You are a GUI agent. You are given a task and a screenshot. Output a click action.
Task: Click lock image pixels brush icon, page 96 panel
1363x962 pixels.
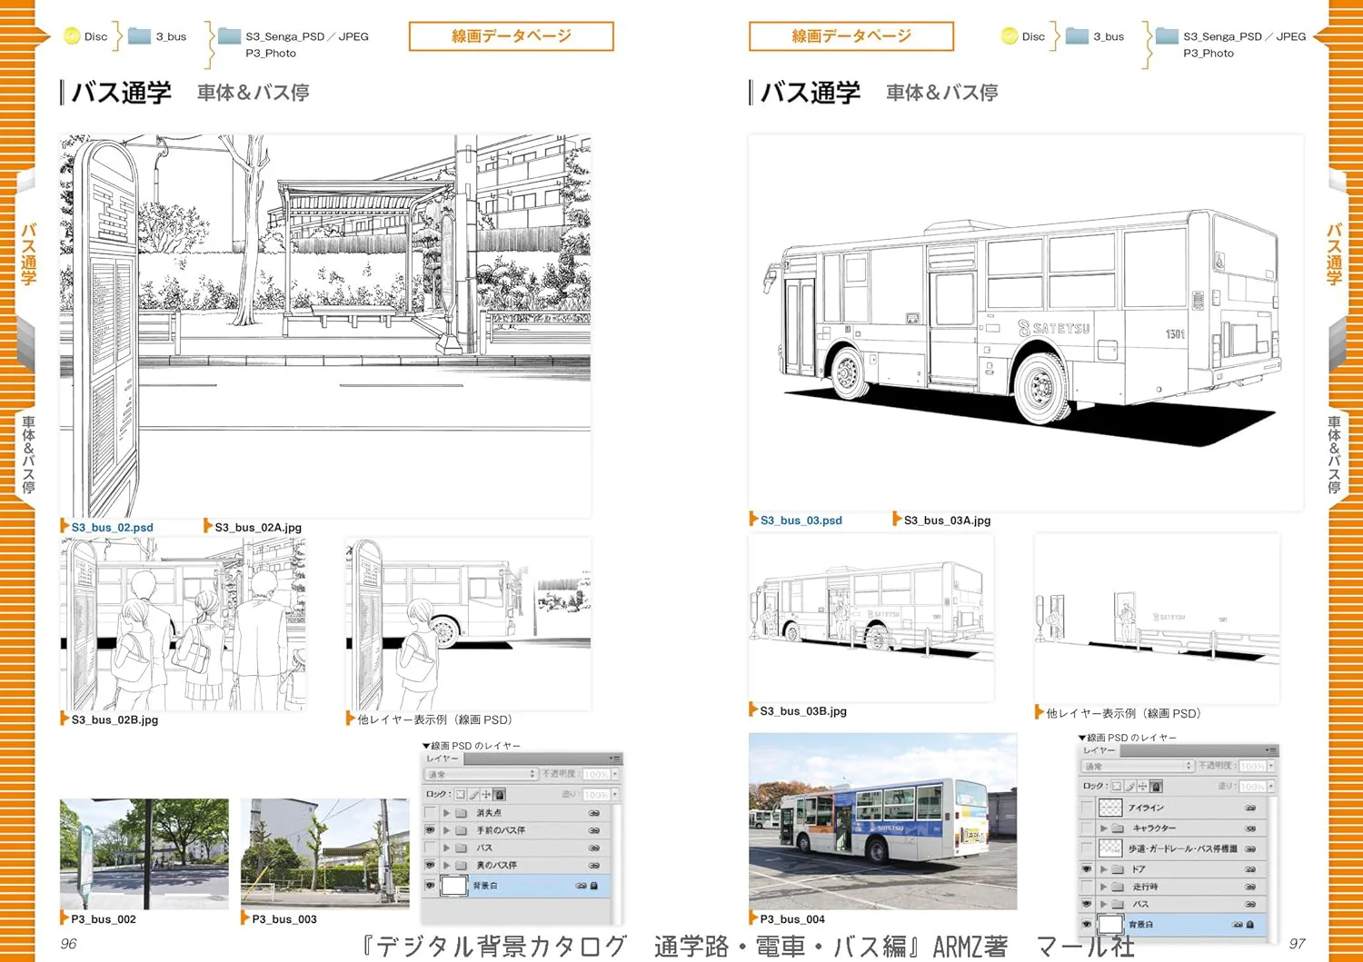tap(473, 795)
